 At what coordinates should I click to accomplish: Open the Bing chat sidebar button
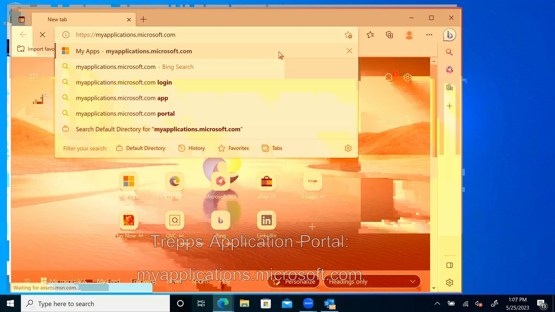point(449,35)
